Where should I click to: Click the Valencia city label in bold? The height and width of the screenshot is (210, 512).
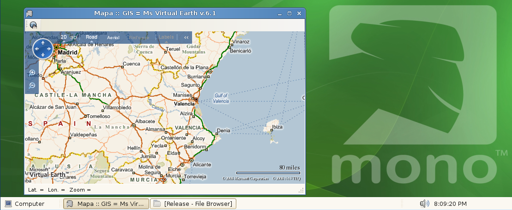pos(184,104)
